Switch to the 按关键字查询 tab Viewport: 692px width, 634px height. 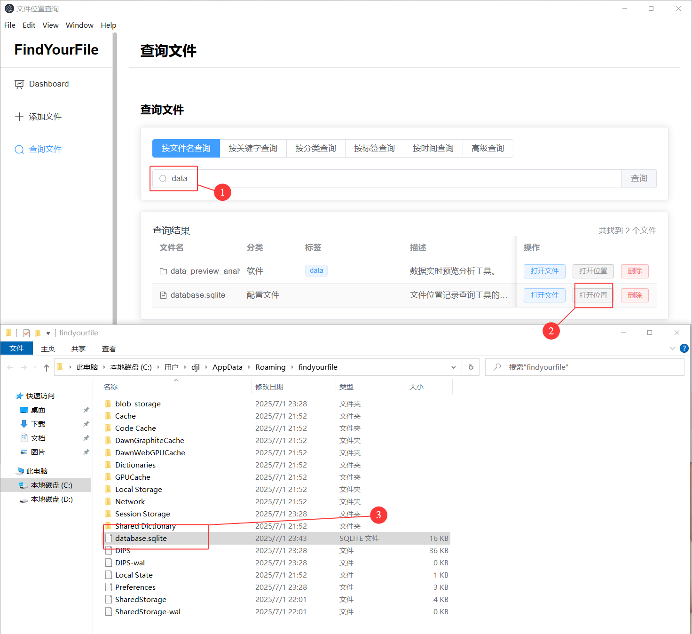click(x=253, y=149)
